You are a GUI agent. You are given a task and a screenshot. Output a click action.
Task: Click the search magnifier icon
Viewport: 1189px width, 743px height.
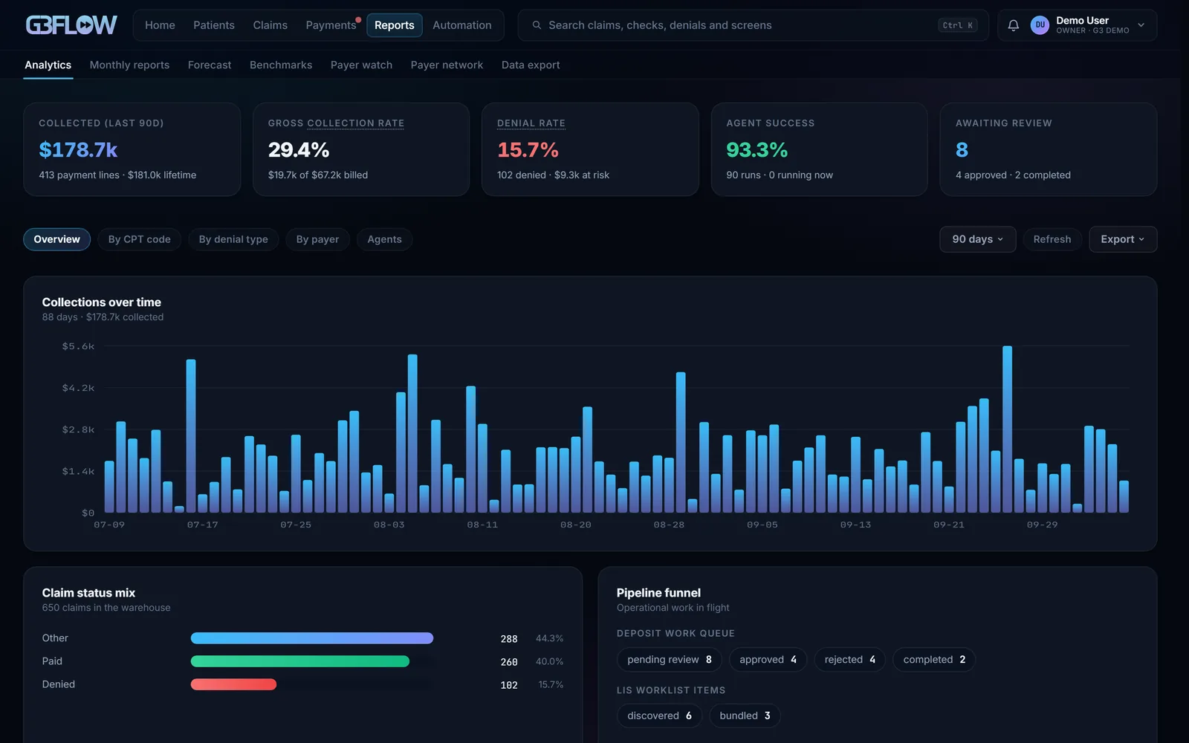pos(537,25)
